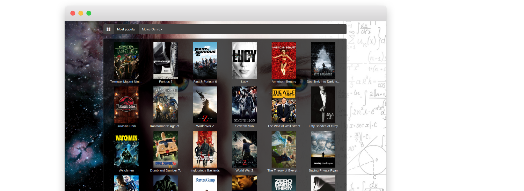
Task: Open the American Beauty poster
Action: pos(284,61)
